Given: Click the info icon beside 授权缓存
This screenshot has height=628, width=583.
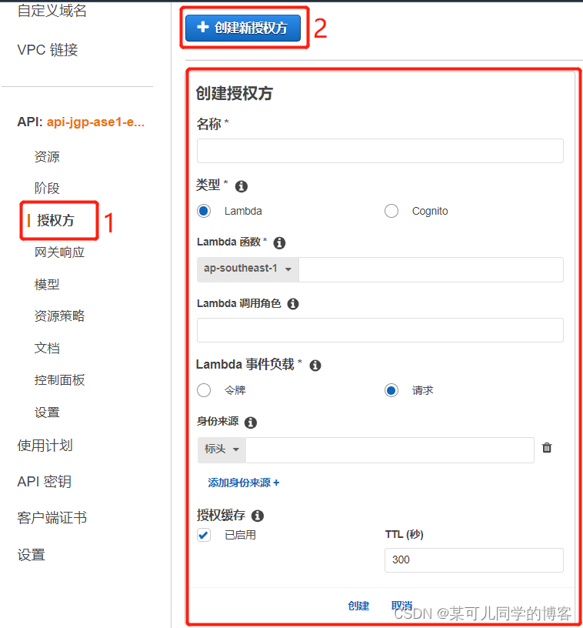Looking at the screenshot, I should pyautogui.click(x=258, y=516).
